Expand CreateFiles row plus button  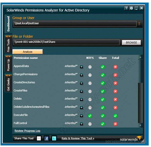pos(82,91)
